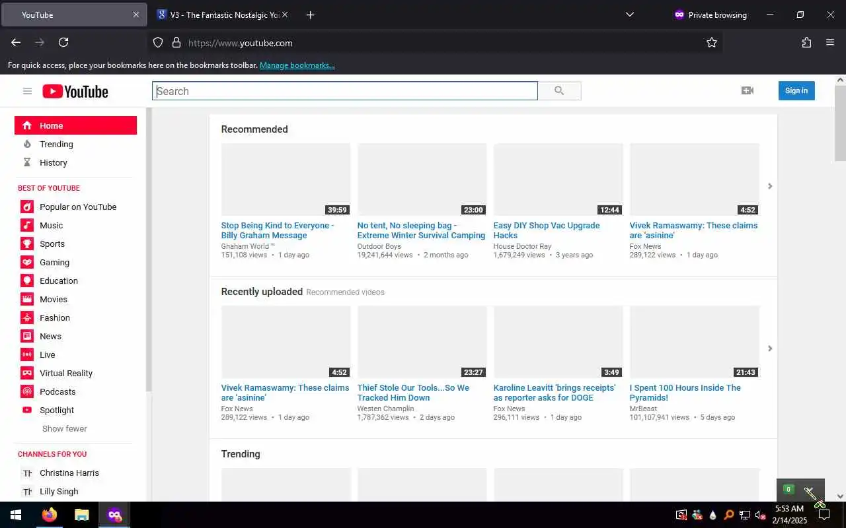
Task: Click the Virtual Reality headset icon
Action: tap(27, 373)
